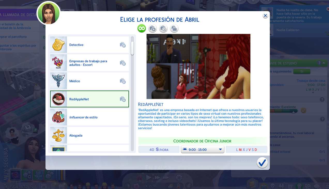Collapse the Estudio career panel arrow
Image resolution: width=329 pixels, height=189 pixels.
[x=324, y=63]
